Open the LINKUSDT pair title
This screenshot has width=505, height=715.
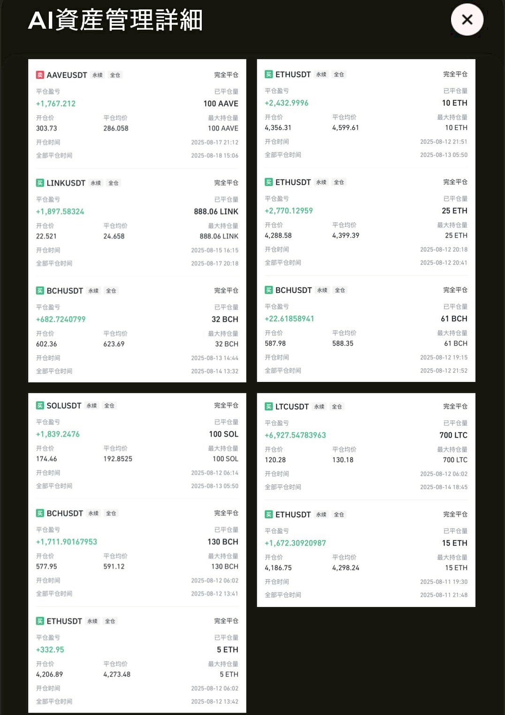[66, 183]
